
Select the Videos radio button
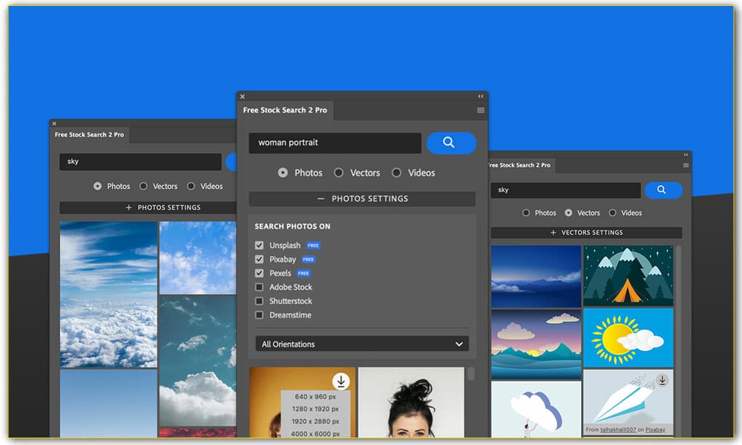click(396, 172)
